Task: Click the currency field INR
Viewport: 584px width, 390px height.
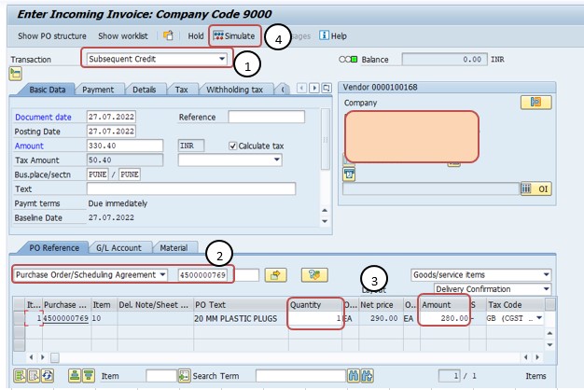Action: click(x=191, y=146)
